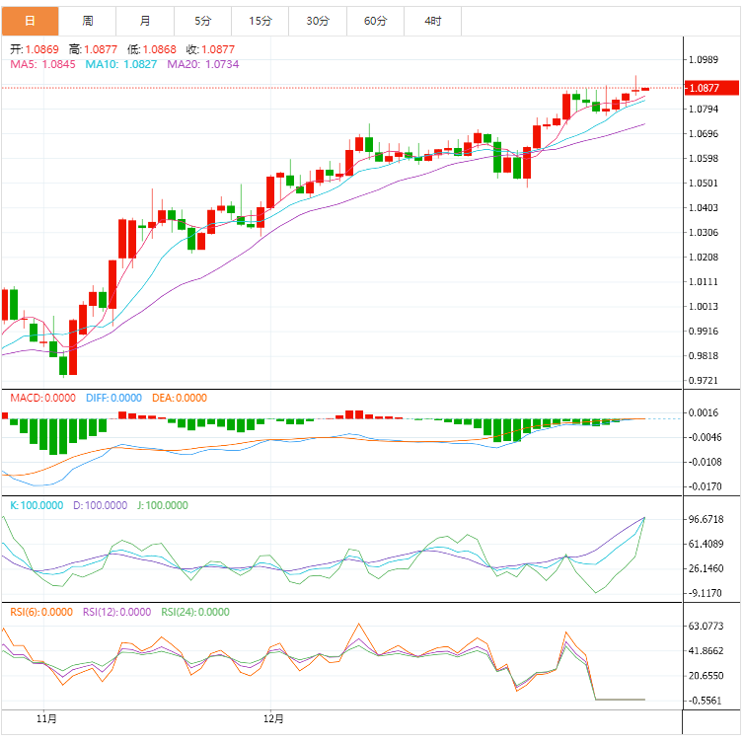Click the 12月 date axis marker
This screenshot has width=744, height=742.
pos(273,718)
